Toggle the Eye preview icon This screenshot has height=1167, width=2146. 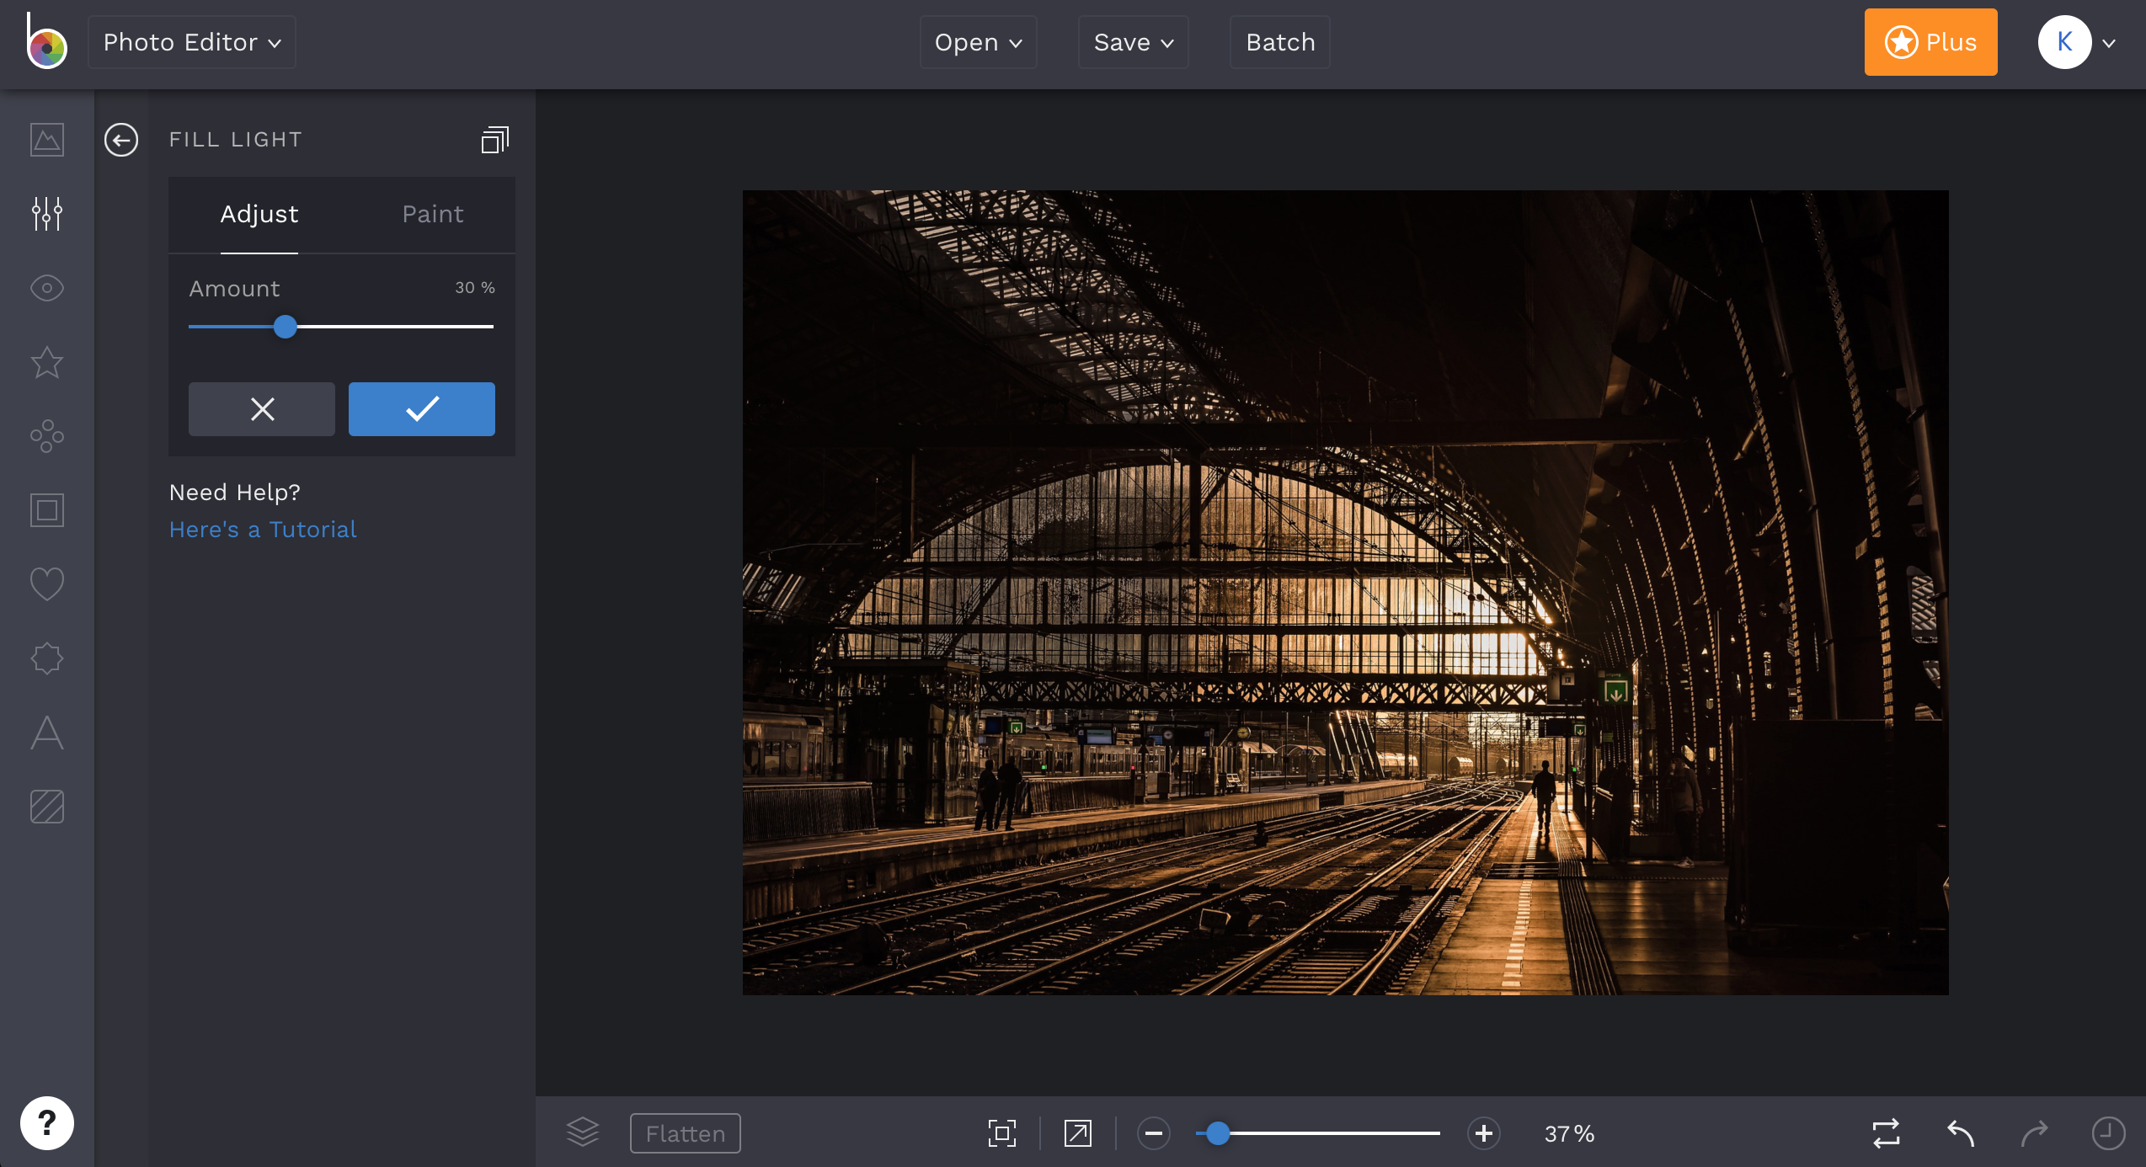(x=47, y=287)
